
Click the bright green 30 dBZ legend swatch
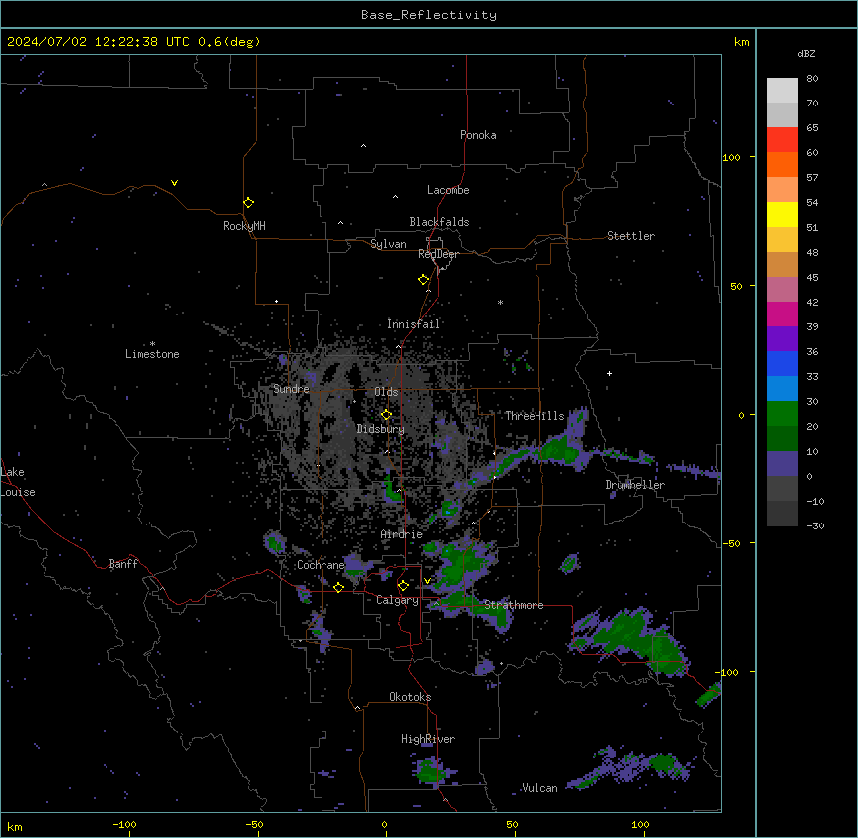[x=782, y=414]
